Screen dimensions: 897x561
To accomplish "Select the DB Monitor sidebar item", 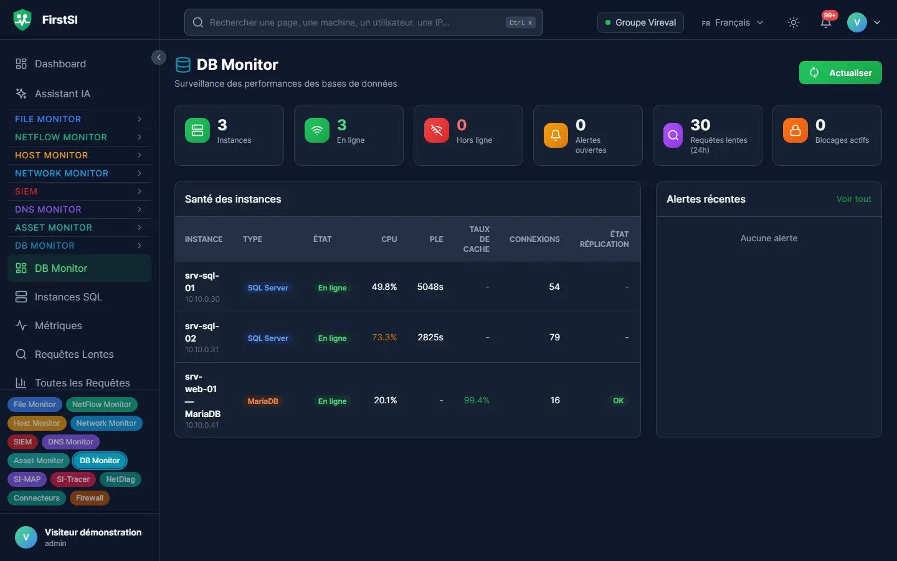I will click(x=79, y=268).
